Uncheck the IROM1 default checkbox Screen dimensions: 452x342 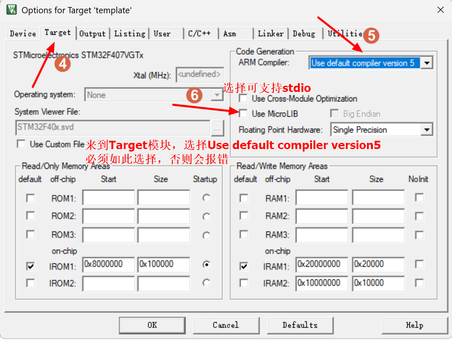coord(31,266)
